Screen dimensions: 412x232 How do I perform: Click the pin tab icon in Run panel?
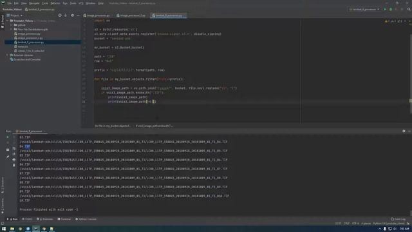(x=8, y=157)
